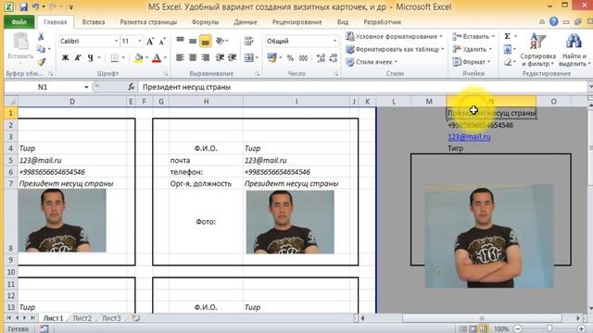Increase font size with the large A icon
Viewport: 593px width, 333px height.
[150, 41]
